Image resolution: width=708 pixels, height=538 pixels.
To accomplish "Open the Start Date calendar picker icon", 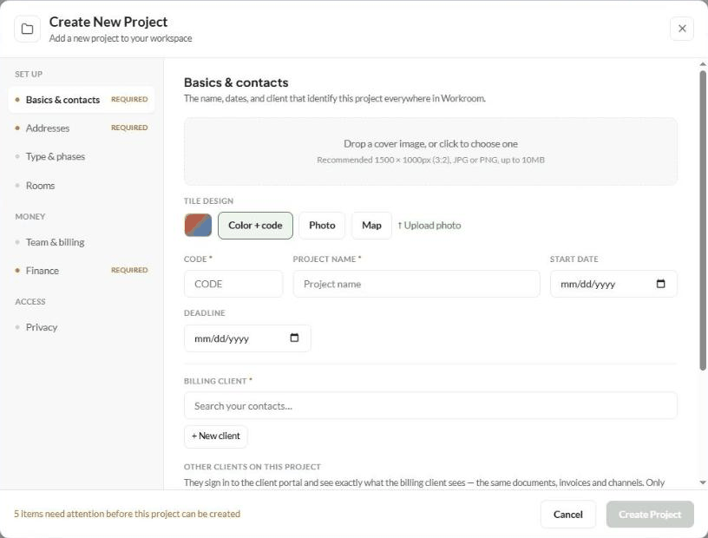I will (660, 284).
